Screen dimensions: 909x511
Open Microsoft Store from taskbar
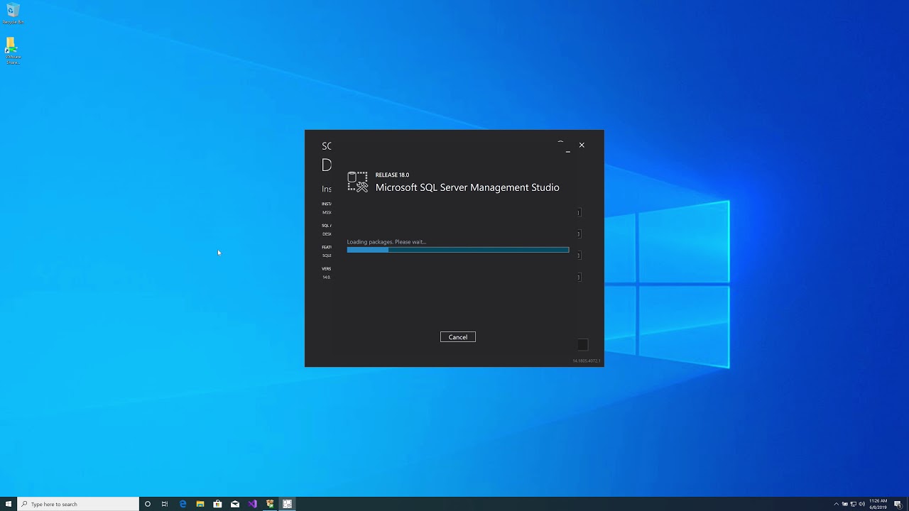[x=217, y=504]
